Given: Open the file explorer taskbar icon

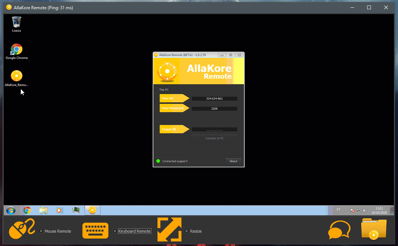Looking at the screenshot, I should coord(43,210).
